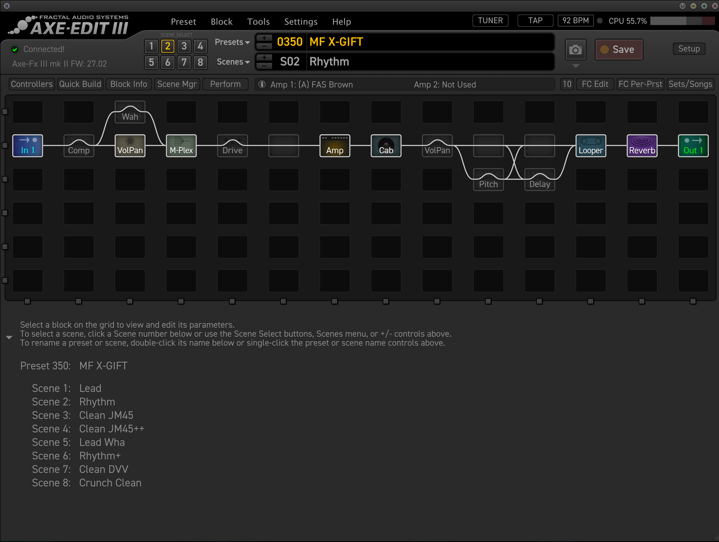The image size is (719, 542).
Task: Select the Drive block
Action: tap(232, 146)
